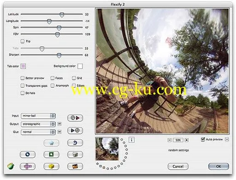Screen dimensions: 236x180
Task: Open the Output dropdown showing stereographic
Action: pos(38,124)
